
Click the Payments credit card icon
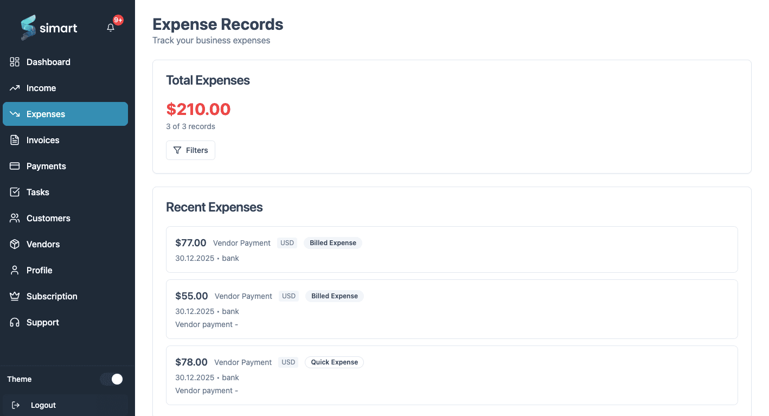pyautogui.click(x=15, y=166)
